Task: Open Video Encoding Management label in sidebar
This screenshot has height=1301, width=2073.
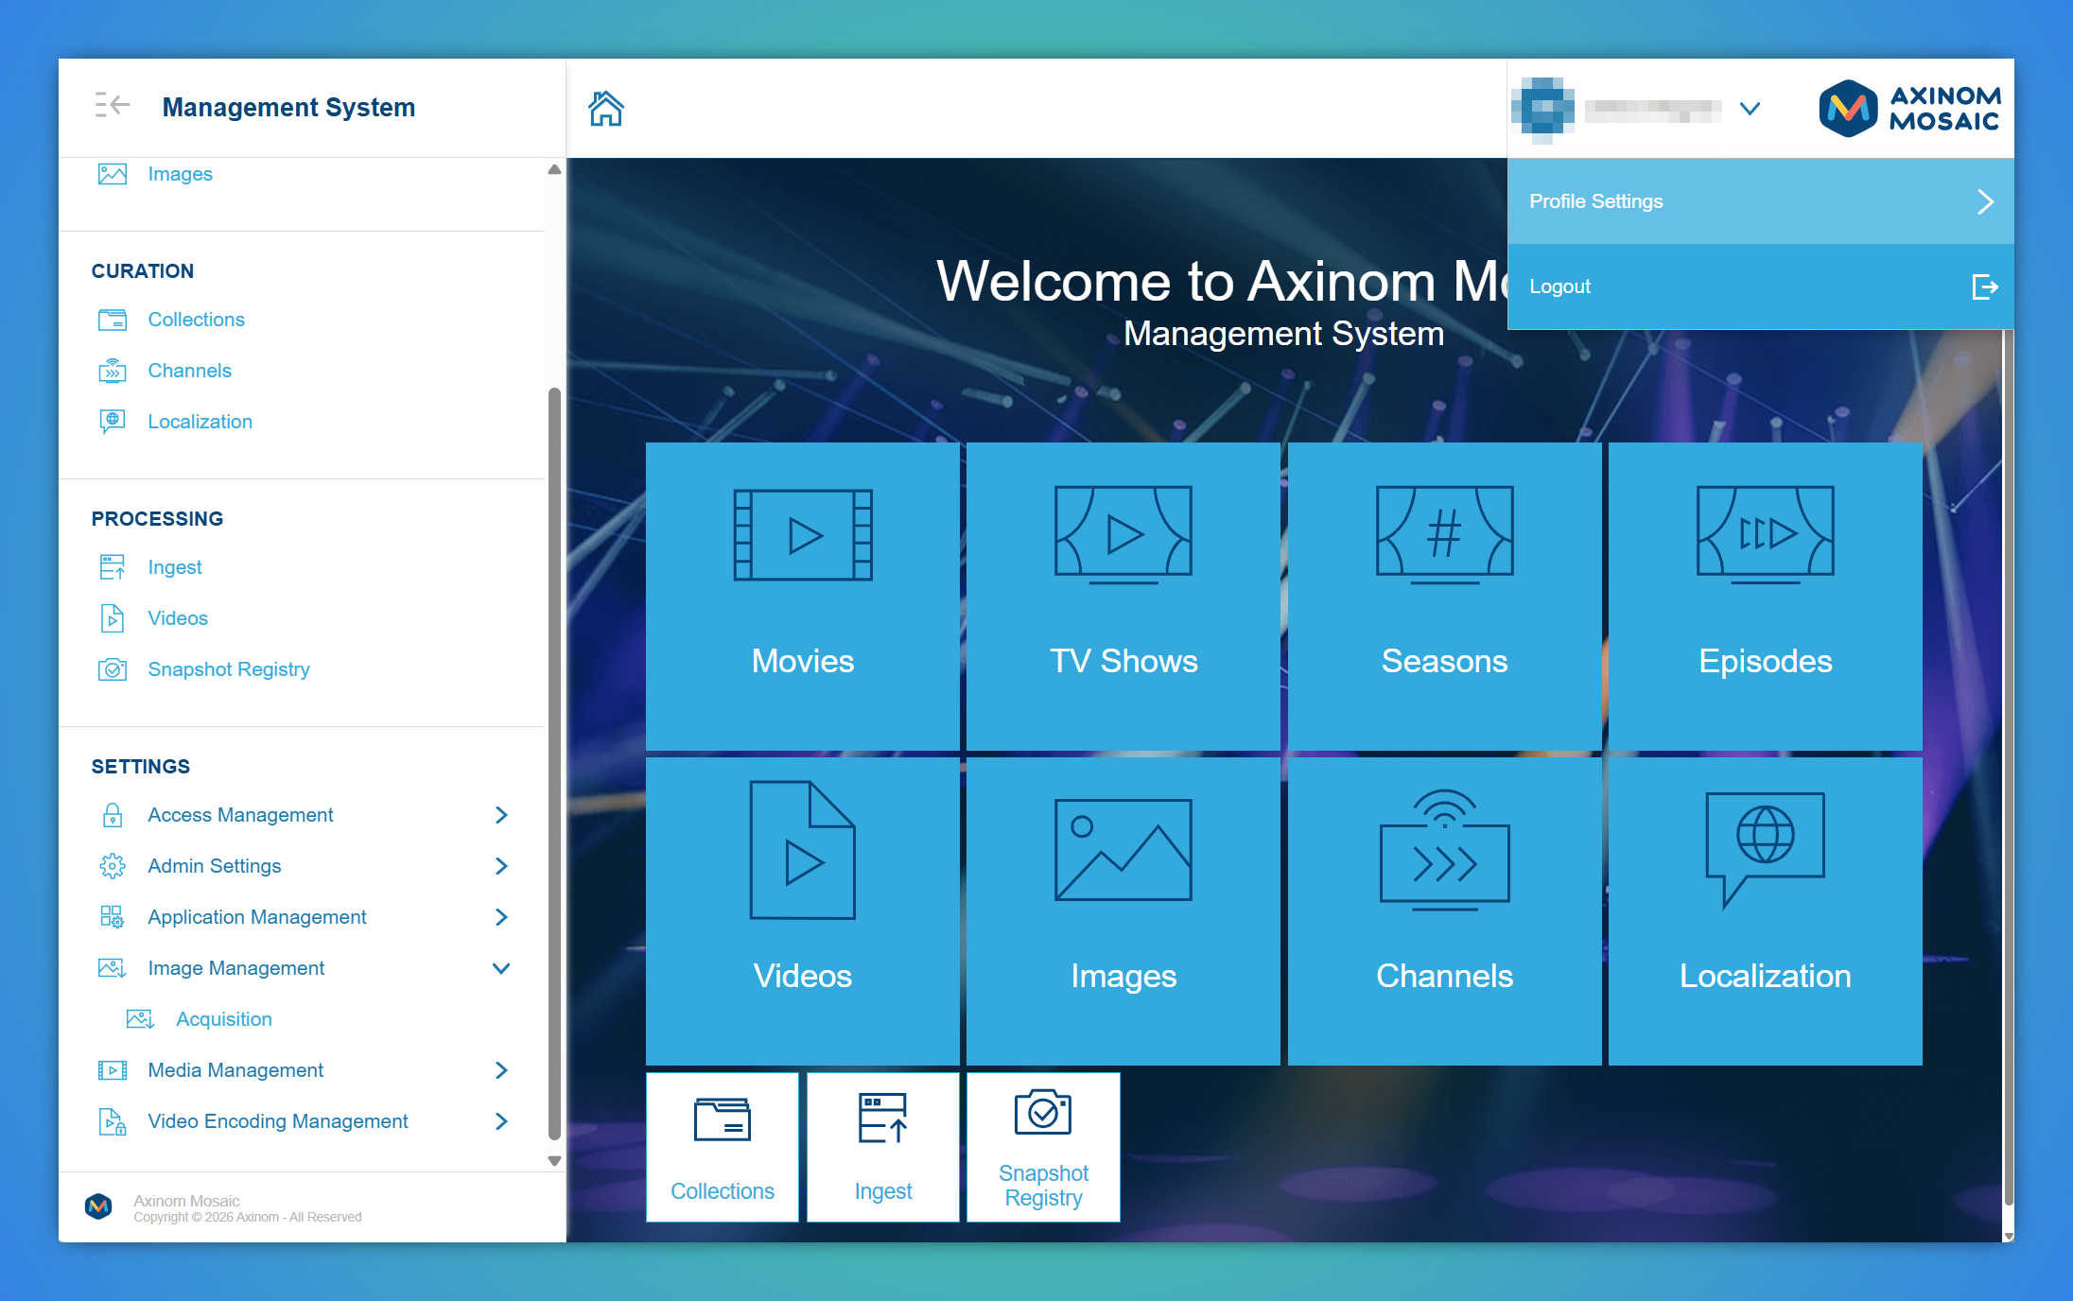Action: tap(278, 1121)
